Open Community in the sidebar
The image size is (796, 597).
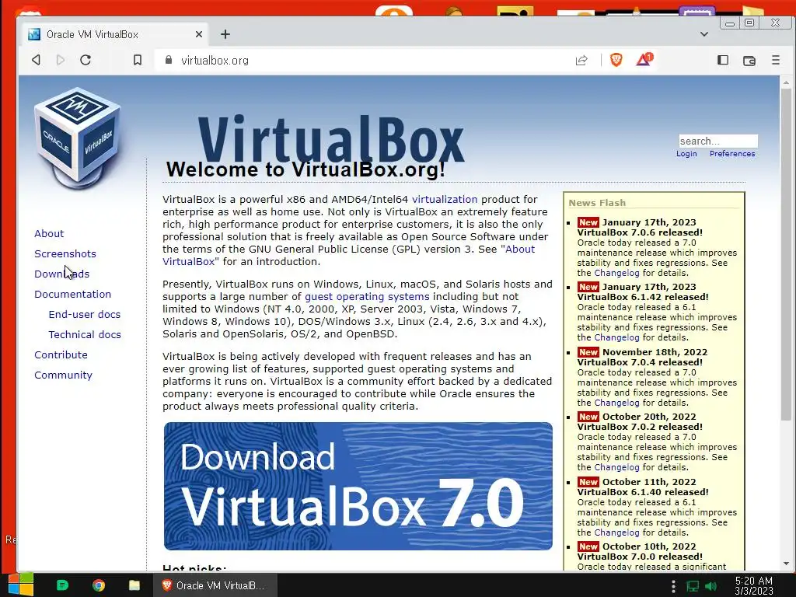click(x=64, y=375)
